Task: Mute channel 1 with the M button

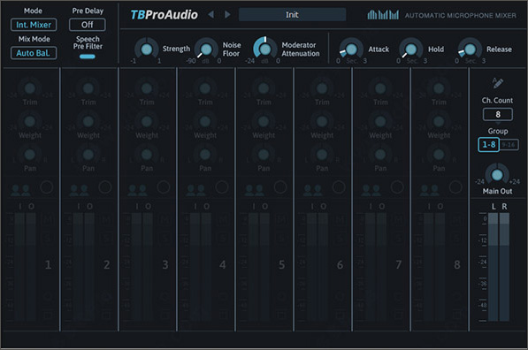Action: (48, 220)
